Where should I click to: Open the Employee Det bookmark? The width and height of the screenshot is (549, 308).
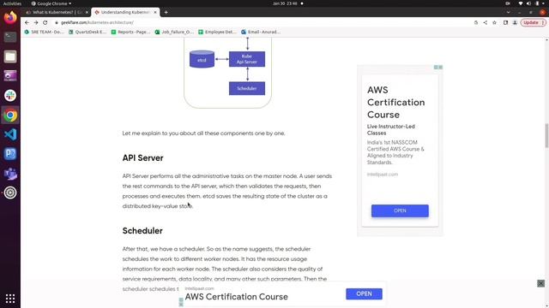217,32
